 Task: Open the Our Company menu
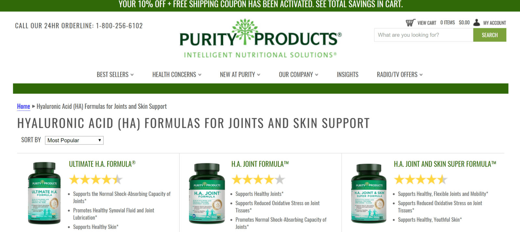[x=298, y=74]
